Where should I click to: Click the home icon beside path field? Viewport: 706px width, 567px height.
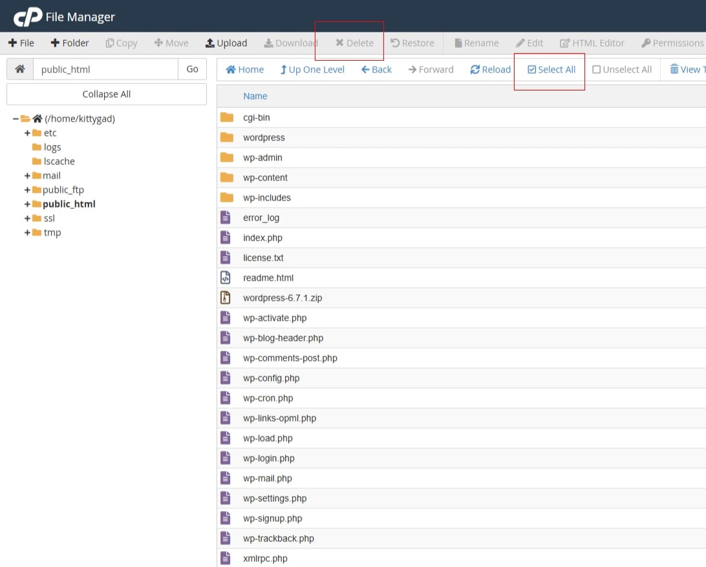tap(20, 69)
